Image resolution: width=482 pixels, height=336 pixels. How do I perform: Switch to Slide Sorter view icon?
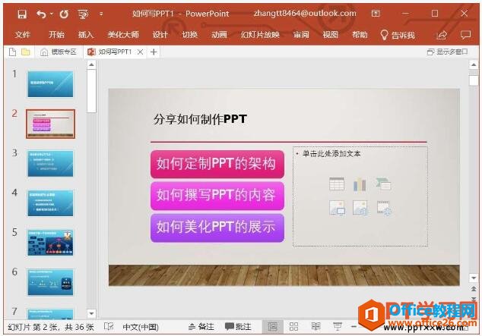[x=293, y=327]
